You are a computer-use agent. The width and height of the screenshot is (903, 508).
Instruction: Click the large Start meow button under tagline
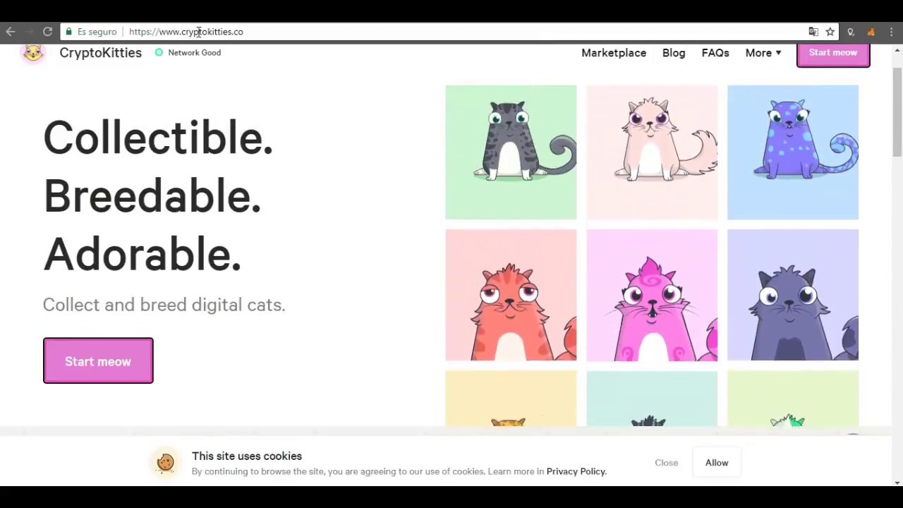pyautogui.click(x=98, y=361)
